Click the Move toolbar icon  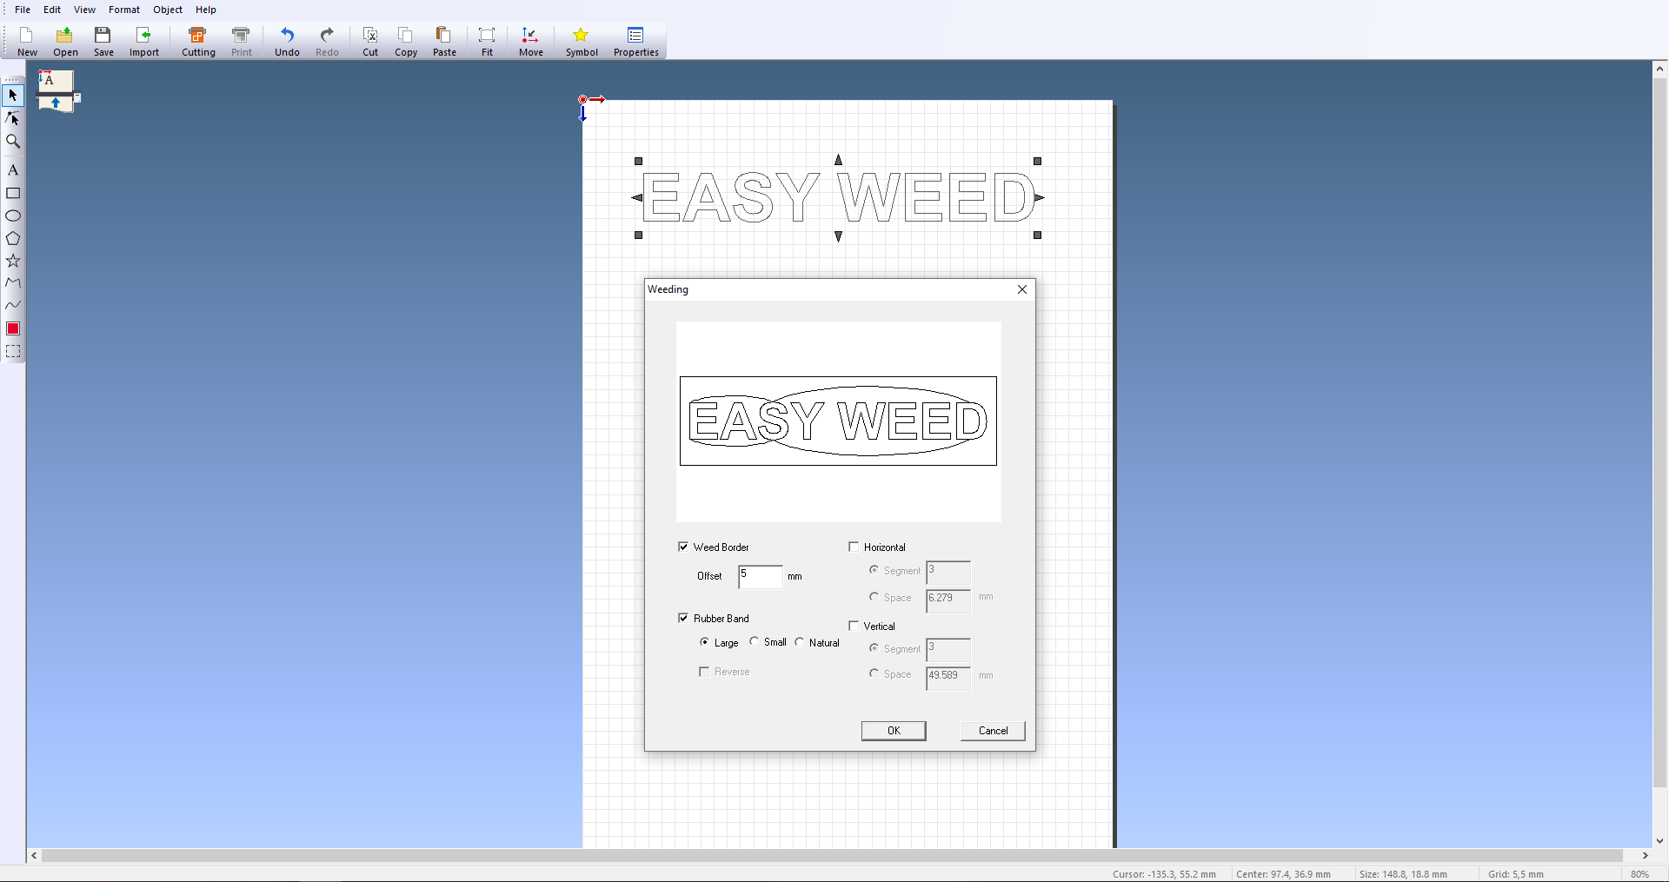(x=531, y=41)
